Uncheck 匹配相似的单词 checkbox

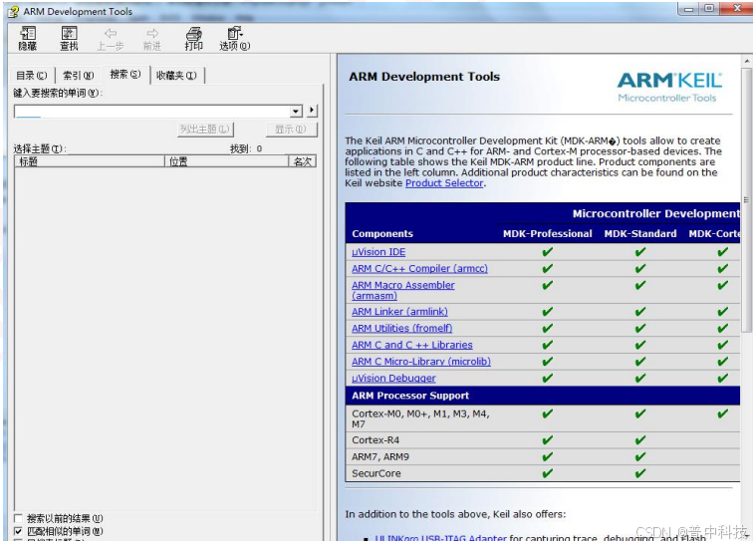[18, 531]
